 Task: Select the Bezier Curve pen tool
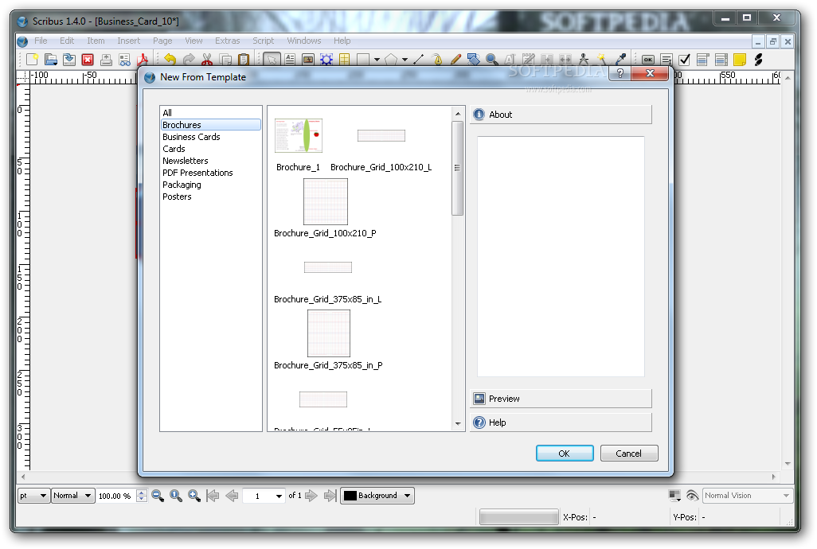tap(437, 60)
